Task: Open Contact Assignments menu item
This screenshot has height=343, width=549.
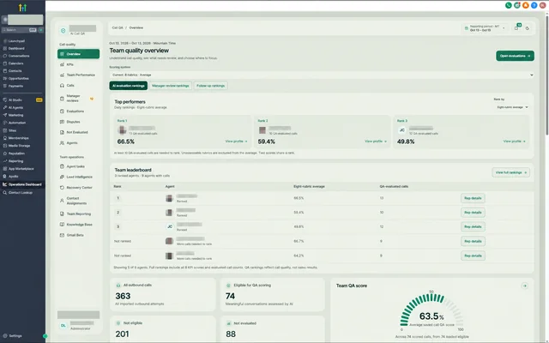Action: point(78,201)
